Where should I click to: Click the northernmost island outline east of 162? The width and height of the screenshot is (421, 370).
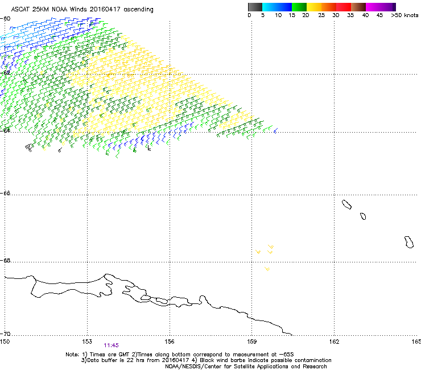pos(346,204)
